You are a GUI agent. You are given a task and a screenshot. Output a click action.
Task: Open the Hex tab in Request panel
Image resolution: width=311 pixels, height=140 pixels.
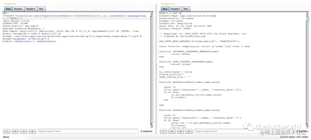coord(41,9)
